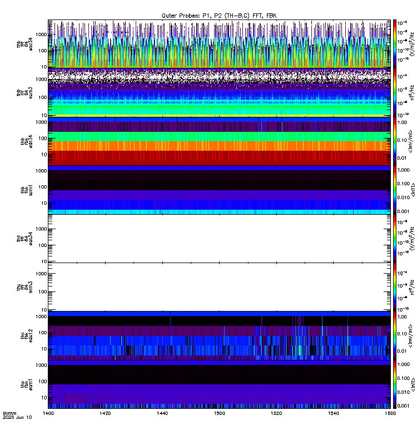Click the thc fff 64 eac34 panel label
The height and width of the screenshot is (445, 417).
24,239
